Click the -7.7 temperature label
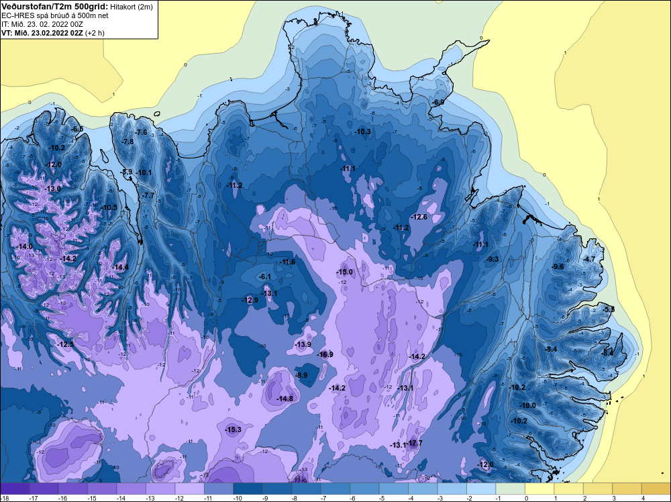 tap(148, 195)
